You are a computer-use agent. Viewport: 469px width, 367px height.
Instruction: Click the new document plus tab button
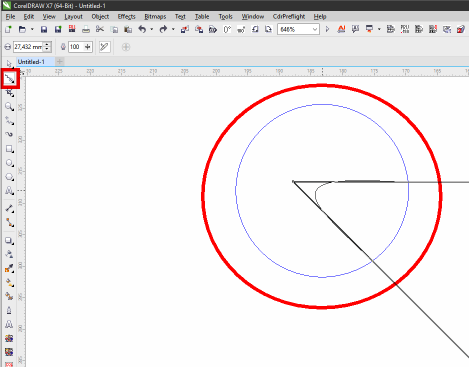coord(60,61)
